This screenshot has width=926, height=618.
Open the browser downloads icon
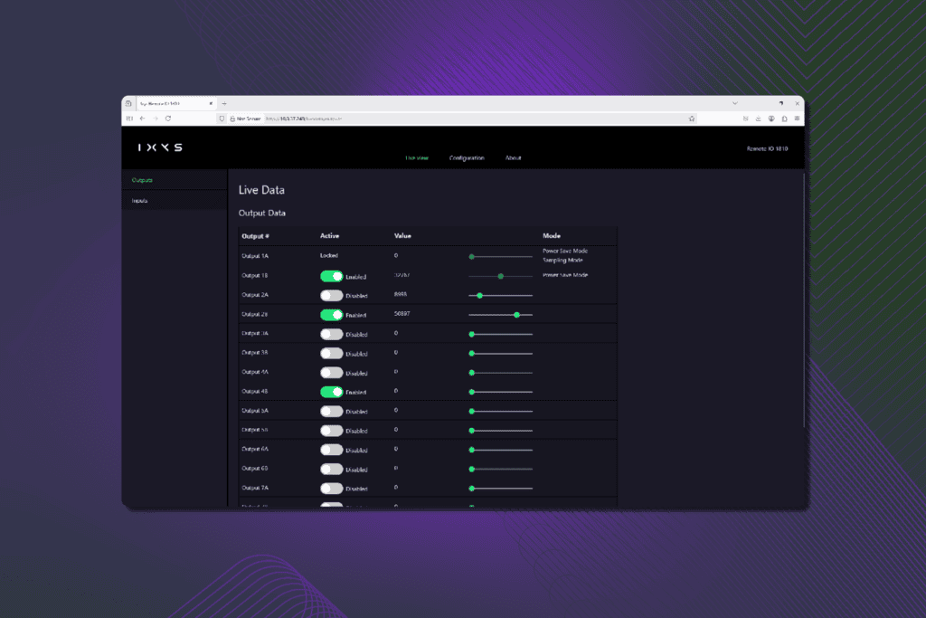coord(759,119)
